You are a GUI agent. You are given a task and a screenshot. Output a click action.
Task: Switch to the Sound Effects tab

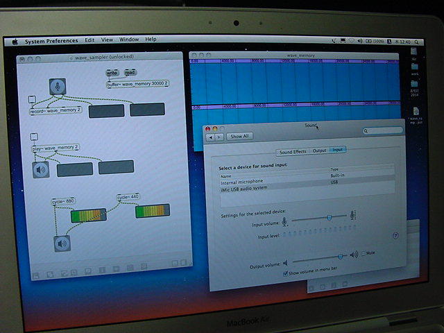[292, 151]
